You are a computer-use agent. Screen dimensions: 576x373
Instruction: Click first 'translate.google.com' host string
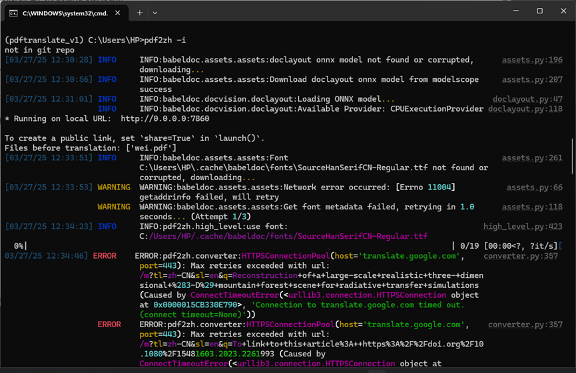tap(410, 255)
